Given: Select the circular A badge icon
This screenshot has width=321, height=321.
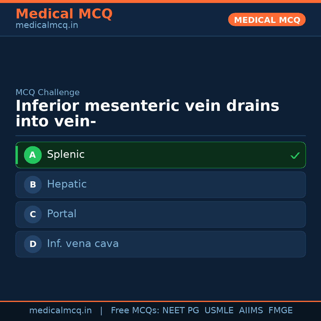Looking at the screenshot, I should pyautogui.click(x=33, y=155).
